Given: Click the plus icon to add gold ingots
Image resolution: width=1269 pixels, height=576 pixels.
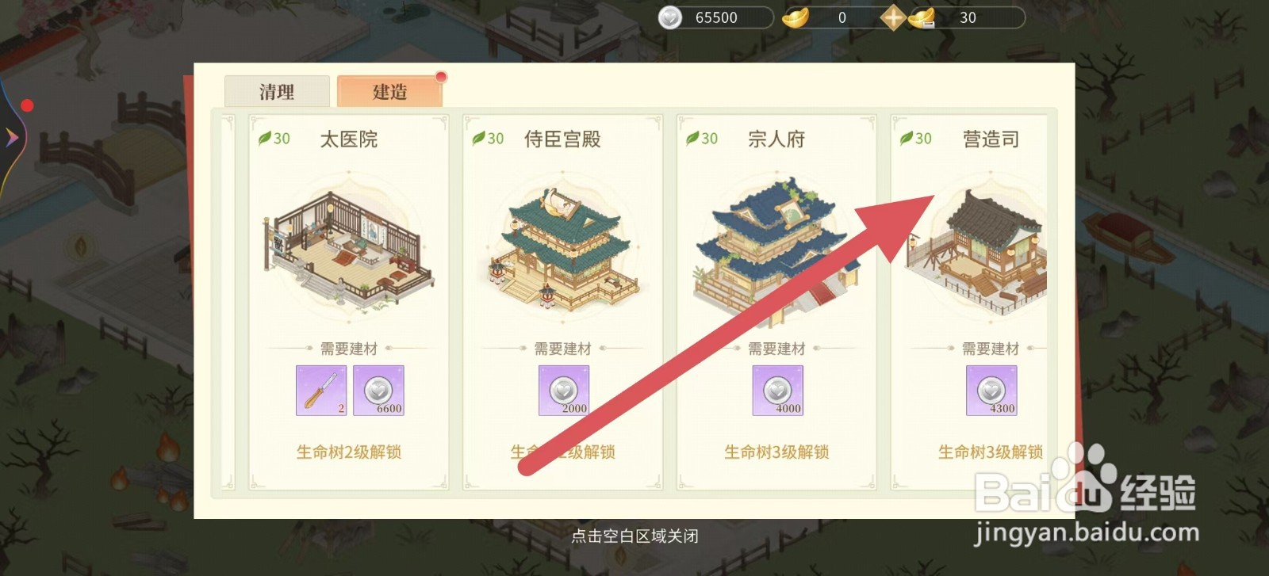Looking at the screenshot, I should coord(893,17).
